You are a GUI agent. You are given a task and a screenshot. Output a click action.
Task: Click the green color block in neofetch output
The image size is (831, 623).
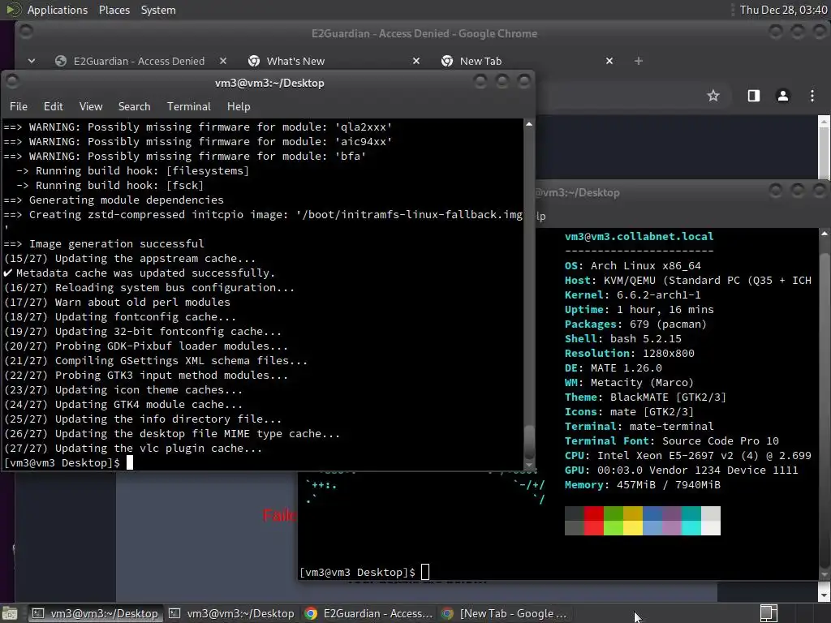pos(614,521)
